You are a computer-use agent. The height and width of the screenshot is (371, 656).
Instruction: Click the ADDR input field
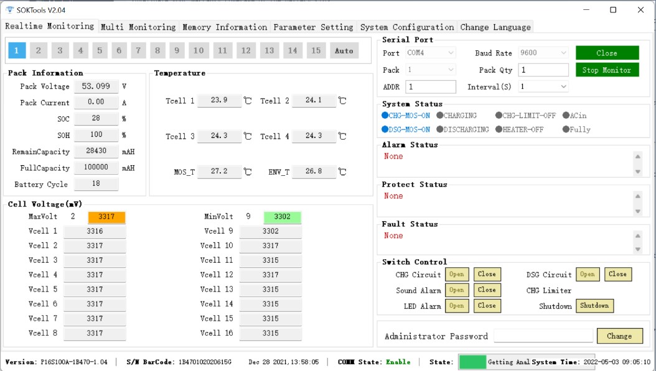tap(431, 86)
